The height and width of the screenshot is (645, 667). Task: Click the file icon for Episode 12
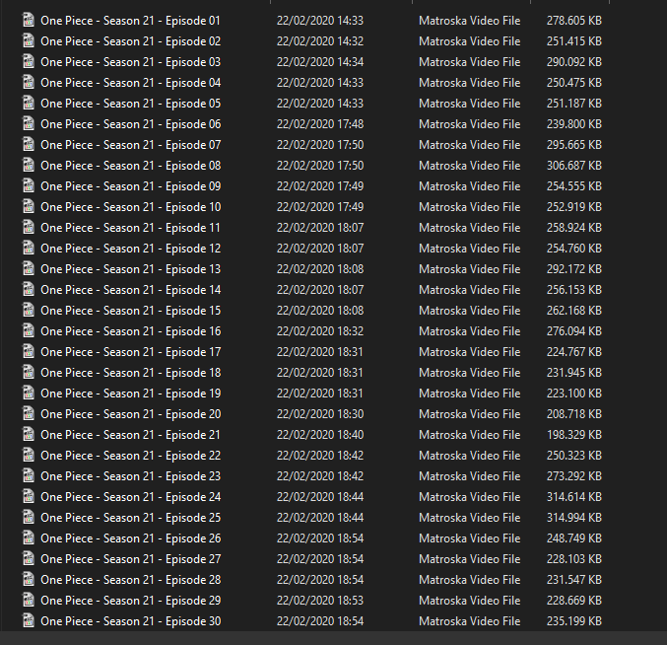coord(29,249)
